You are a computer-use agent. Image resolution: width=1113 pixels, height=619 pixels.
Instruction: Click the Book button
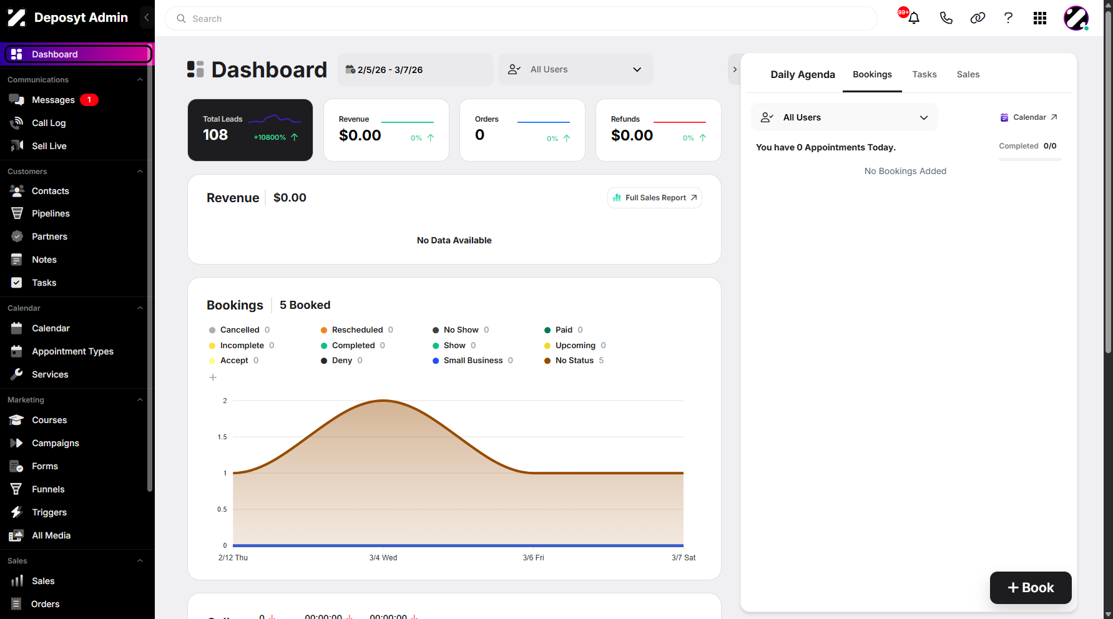1031,588
